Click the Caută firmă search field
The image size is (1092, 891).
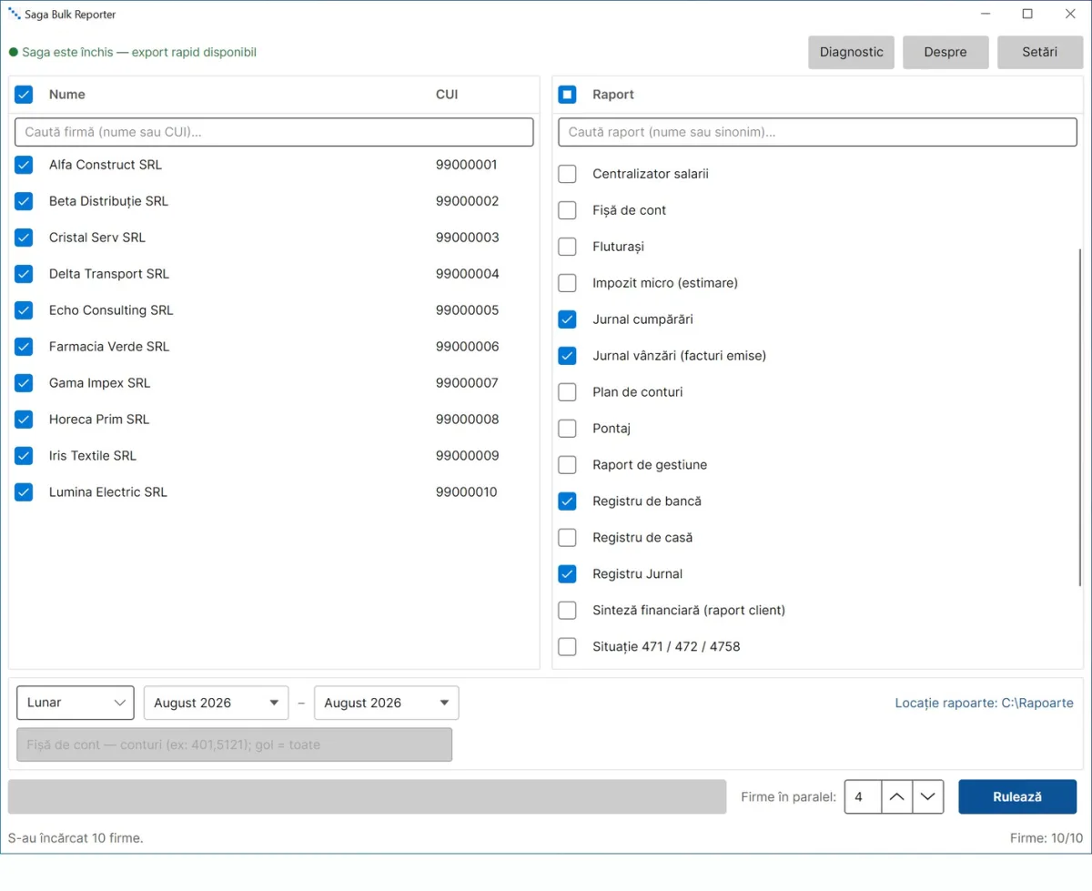274,132
